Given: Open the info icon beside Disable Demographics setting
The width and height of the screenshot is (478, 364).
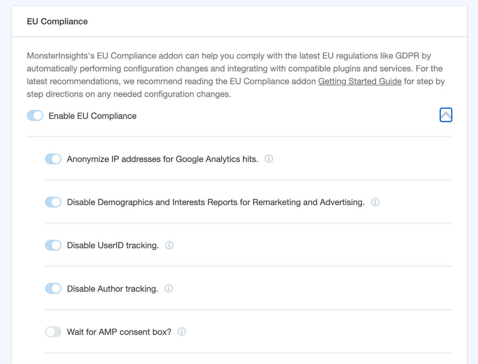Looking at the screenshot, I should tap(375, 202).
